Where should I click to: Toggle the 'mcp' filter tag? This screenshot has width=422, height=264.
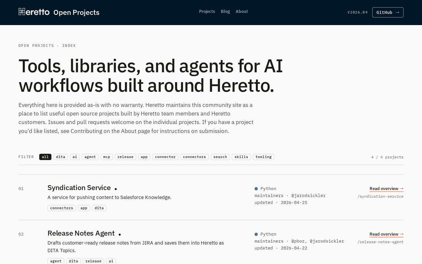[106, 157]
